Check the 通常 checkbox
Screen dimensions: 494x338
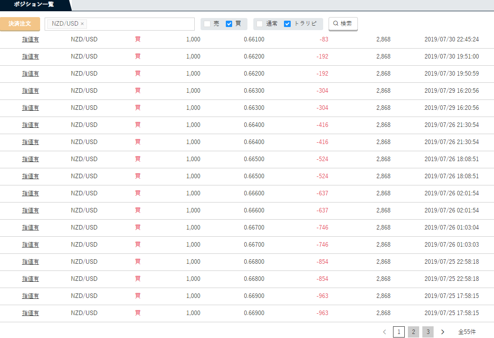pyautogui.click(x=260, y=24)
